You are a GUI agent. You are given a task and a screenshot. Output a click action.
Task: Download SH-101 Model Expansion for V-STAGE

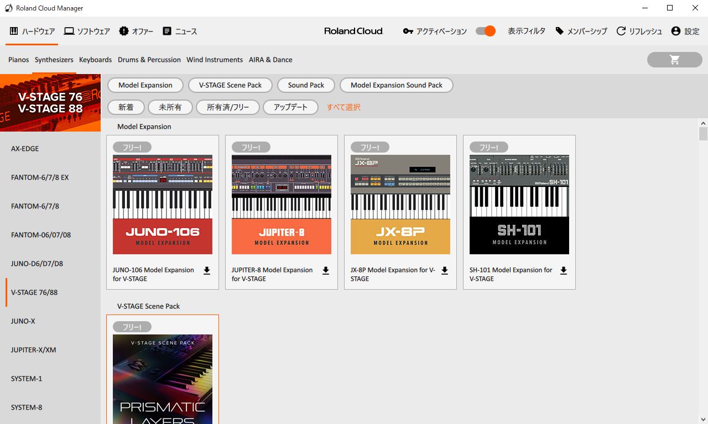click(564, 271)
